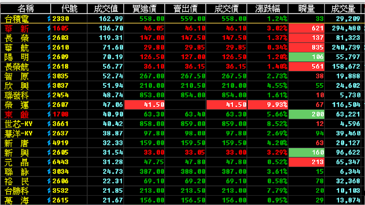Screen dimensions: 365x205
Task: Click the lightning icon beside code 2615
Action: tap(49, 200)
